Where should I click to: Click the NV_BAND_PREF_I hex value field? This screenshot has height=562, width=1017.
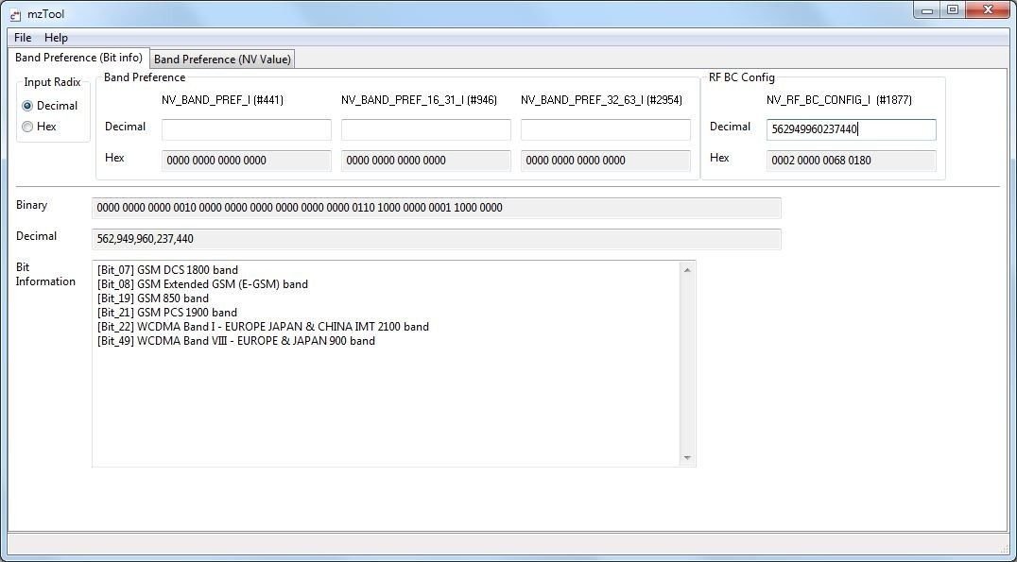click(x=247, y=161)
